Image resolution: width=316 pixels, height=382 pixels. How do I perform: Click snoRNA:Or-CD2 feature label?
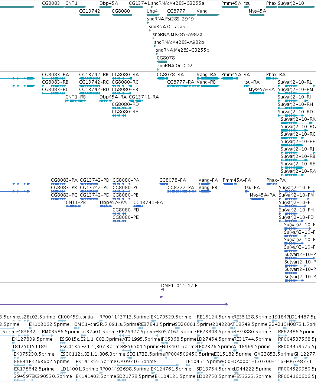pyautogui.click(x=175, y=66)
